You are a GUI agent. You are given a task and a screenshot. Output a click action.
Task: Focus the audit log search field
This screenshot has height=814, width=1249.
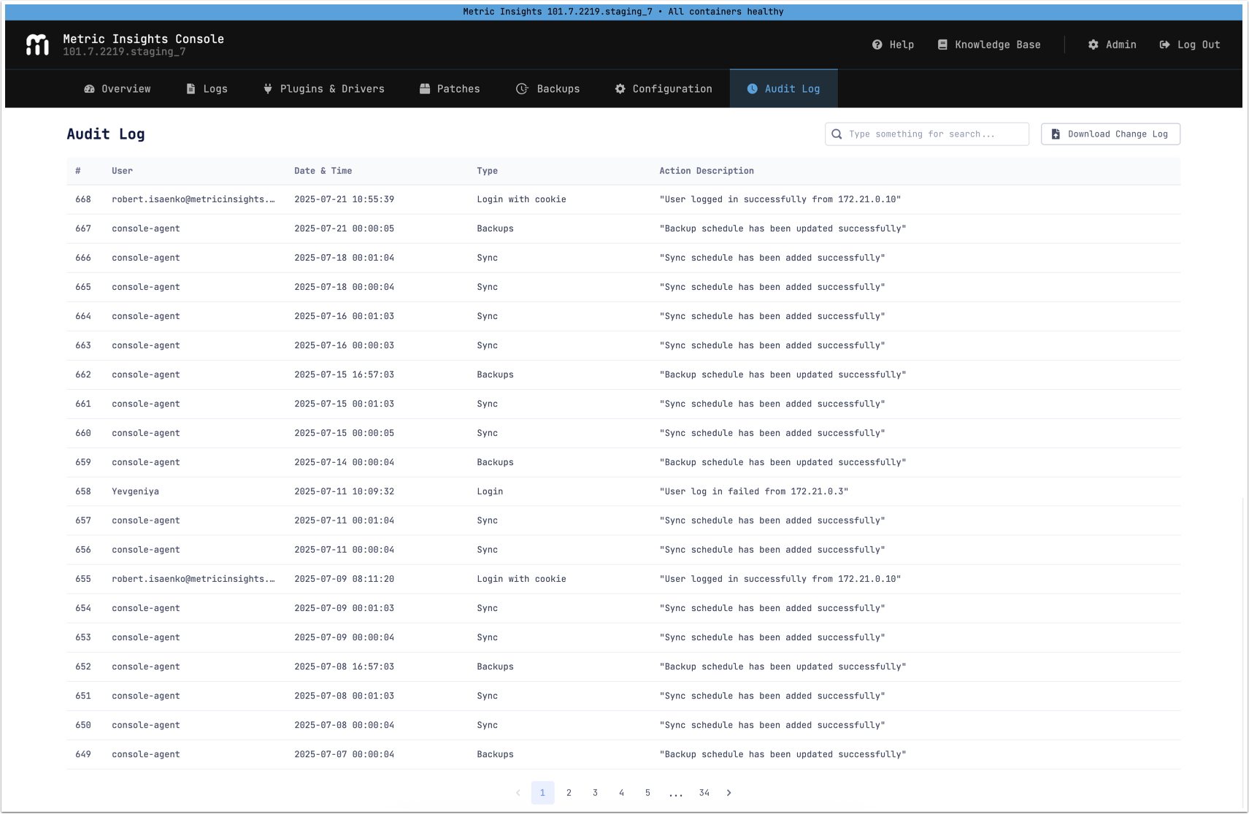tap(934, 134)
